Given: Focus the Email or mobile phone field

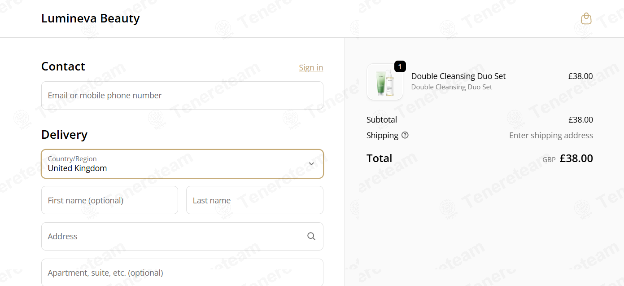Looking at the screenshot, I should (x=182, y=95).
